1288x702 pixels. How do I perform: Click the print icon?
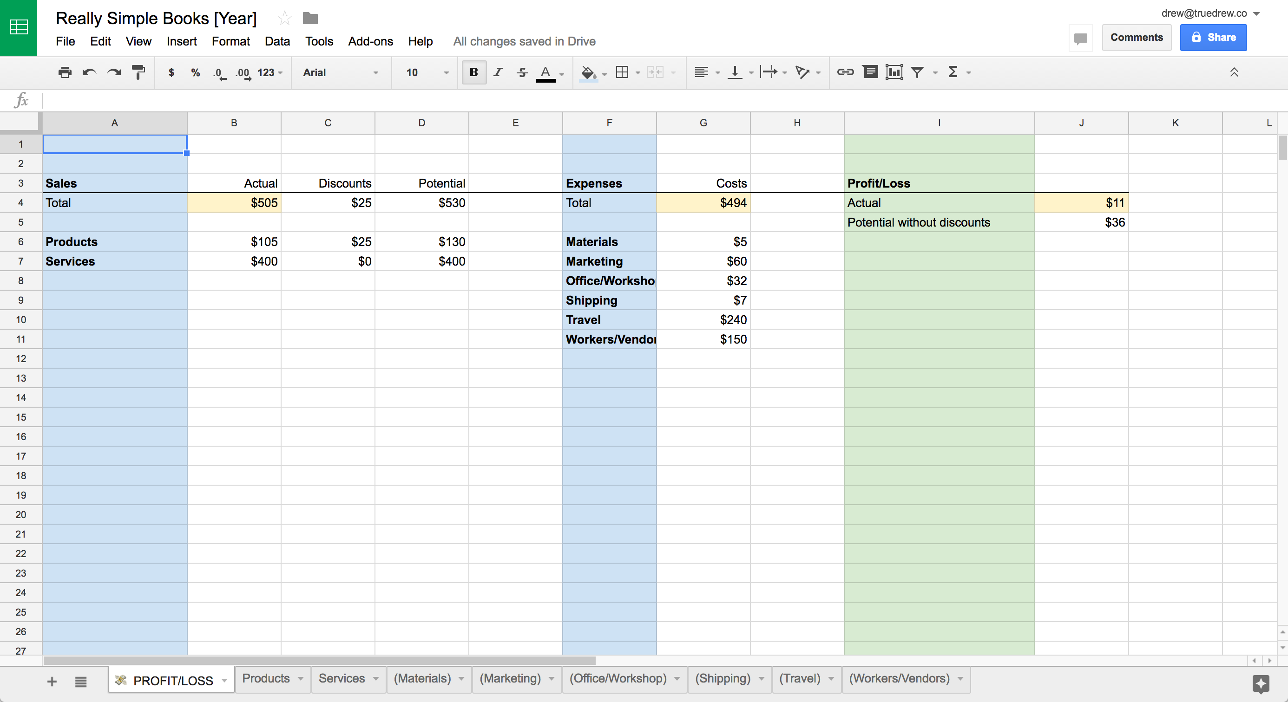(65, 73)
